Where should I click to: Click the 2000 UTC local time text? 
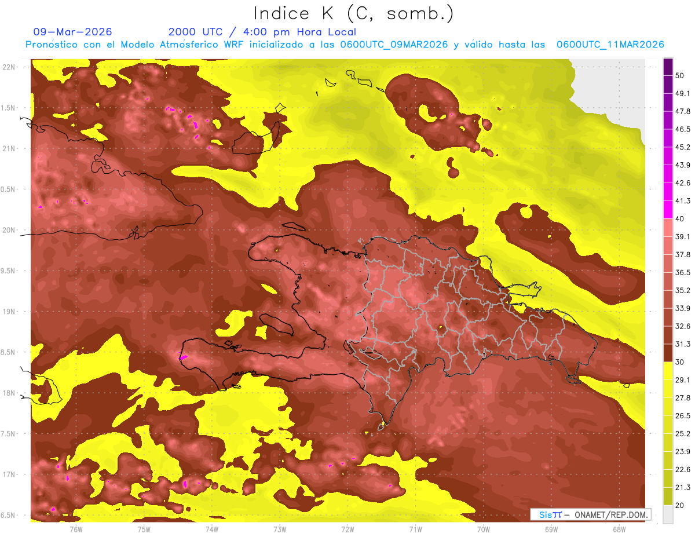262,32
